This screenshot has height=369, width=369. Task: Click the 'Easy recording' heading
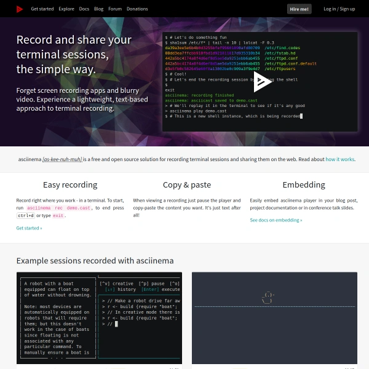(x=70, y=185)
